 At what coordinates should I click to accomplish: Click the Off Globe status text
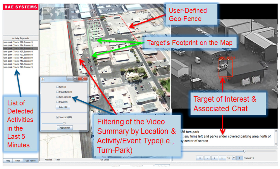[105, 160]
